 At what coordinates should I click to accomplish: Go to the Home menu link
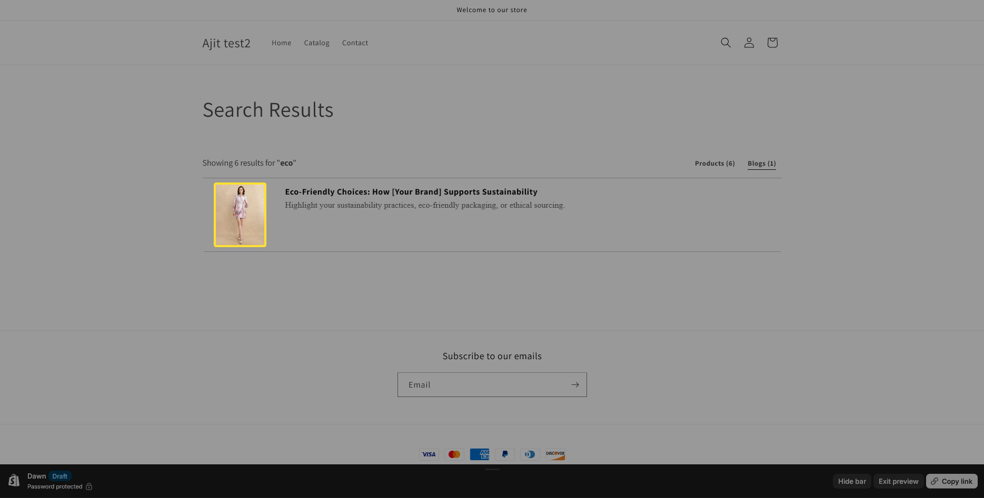281,43
